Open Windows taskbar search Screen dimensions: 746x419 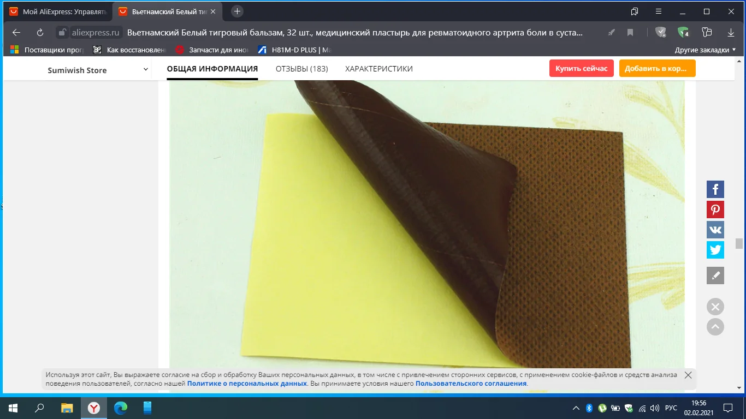(39, 408)
